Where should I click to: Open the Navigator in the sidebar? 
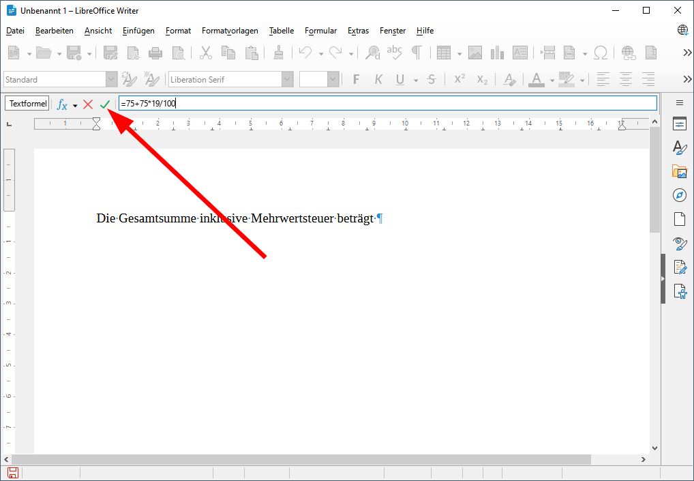point(679,195)
